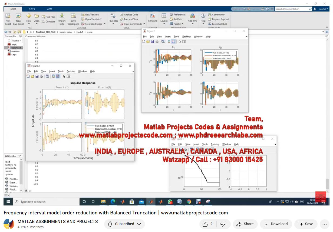Open the Add-Ons dropdown
Screen dimensions: 333x232
(192, 24)
